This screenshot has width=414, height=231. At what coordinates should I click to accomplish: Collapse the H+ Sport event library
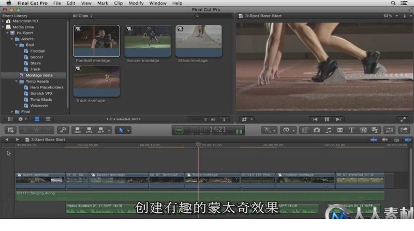click(7, 33)
